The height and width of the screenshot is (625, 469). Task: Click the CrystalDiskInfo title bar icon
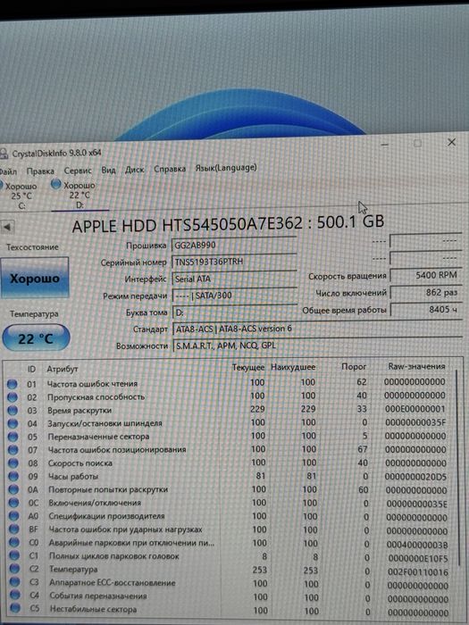[4, 154]
